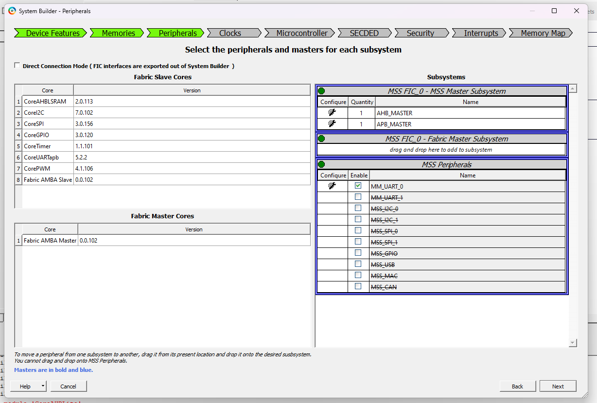Configure MM_UART_0 using its wrench icon

click(333, 185)
